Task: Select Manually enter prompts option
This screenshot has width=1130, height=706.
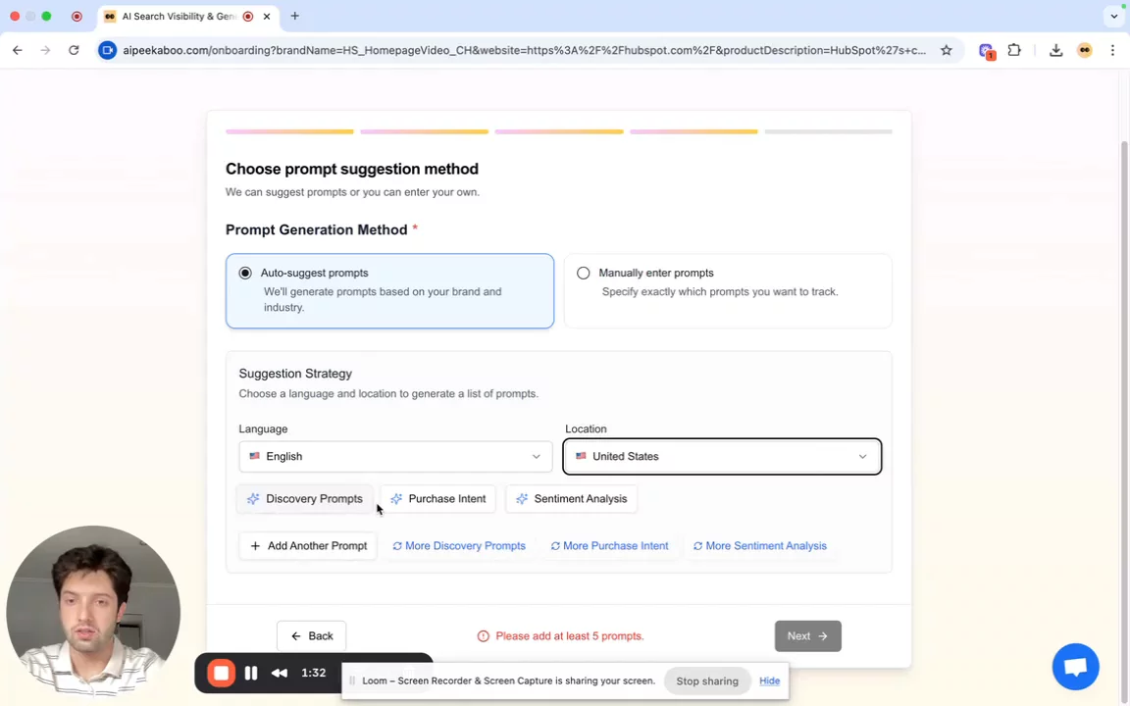Action: [728, 291]
